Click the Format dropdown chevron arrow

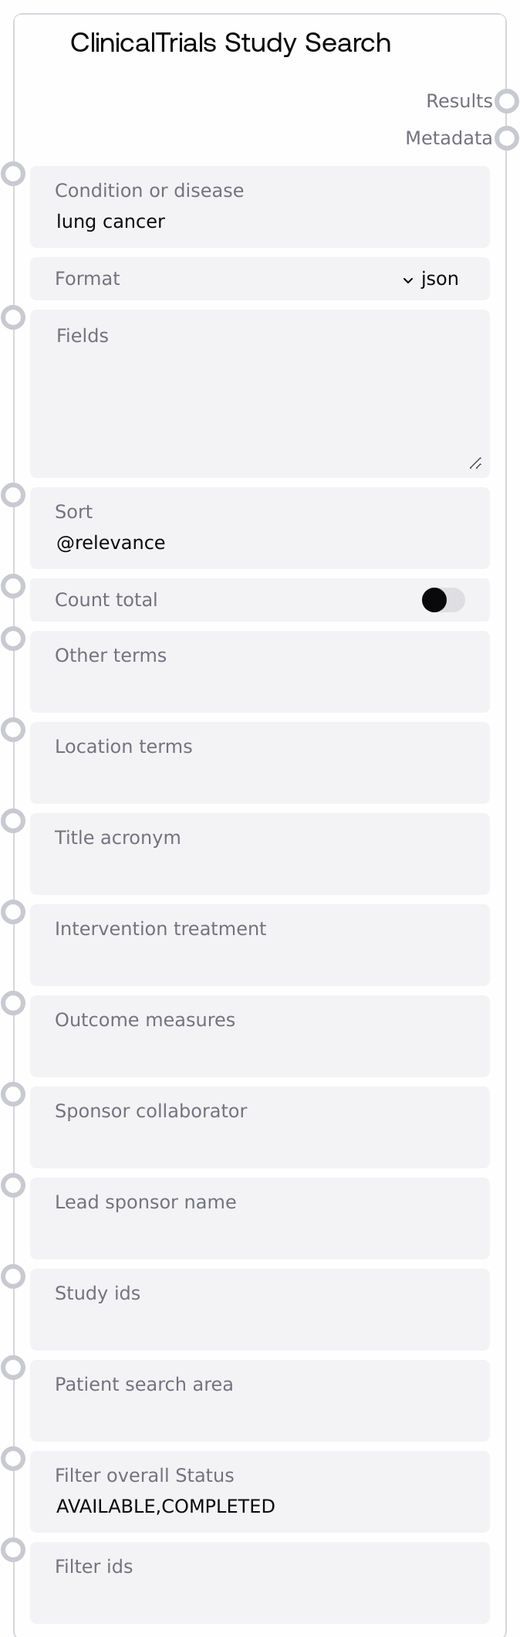tap(408, 280)
